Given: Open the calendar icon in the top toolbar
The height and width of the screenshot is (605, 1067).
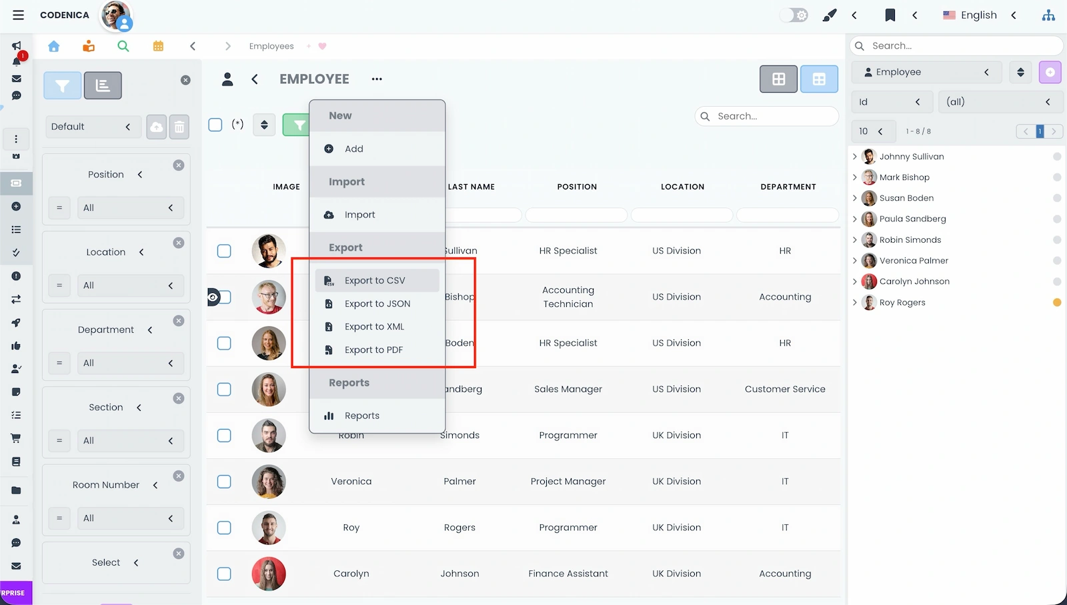Looking at the screenshot, I should pos(158,46).
